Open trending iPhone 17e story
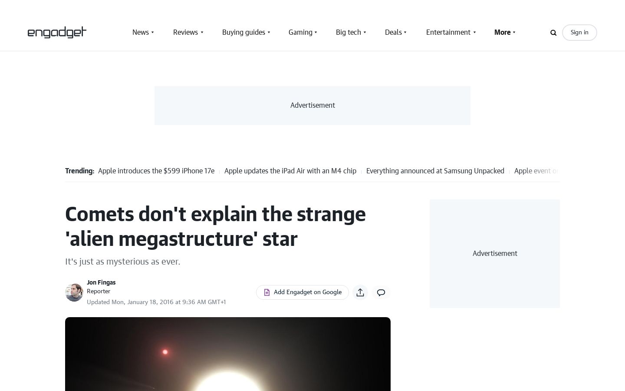Viewport: 625px width, 391px height. [x=156, y=171]
